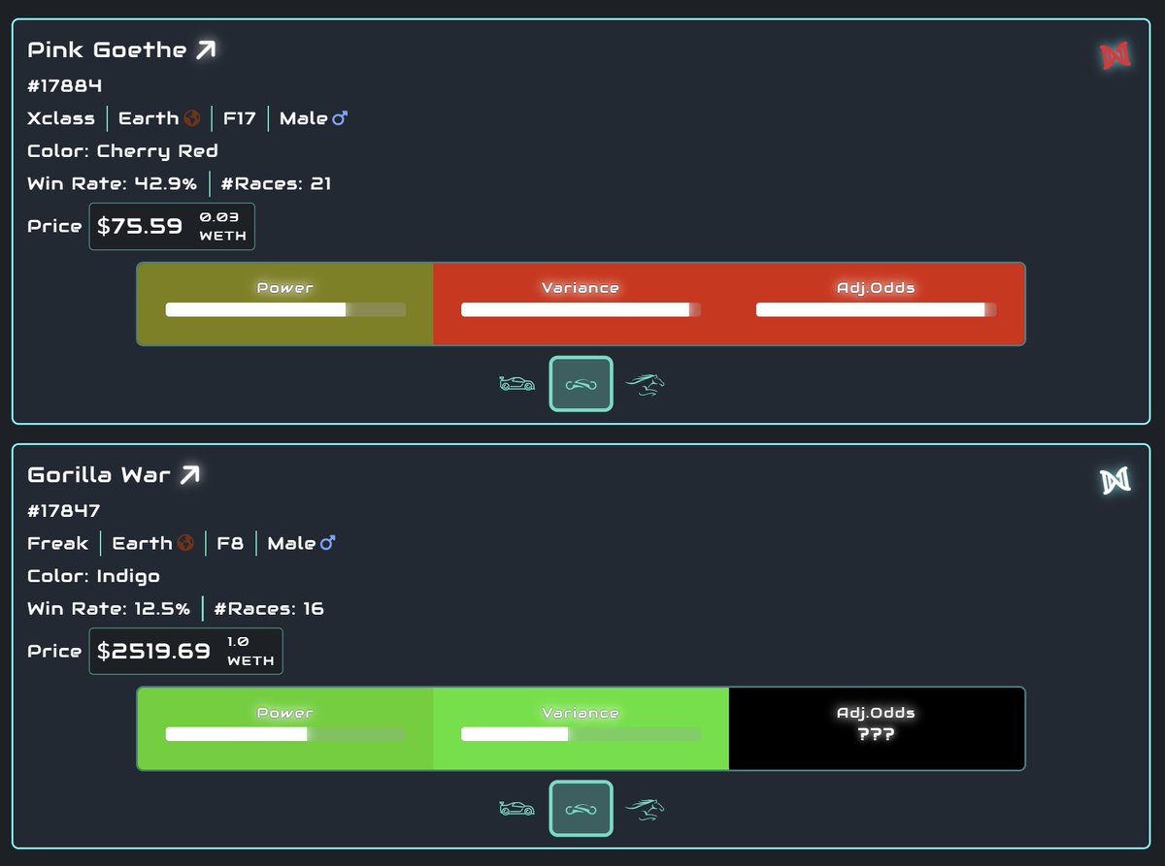Click Win Rate: 12.5% text

tap(109, 608)
